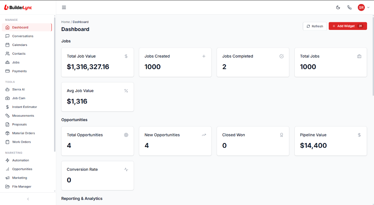The height and width of the screenshot is (205, 374).
Task: Click the Automation lightning icon
Action: tap(7, 160)
